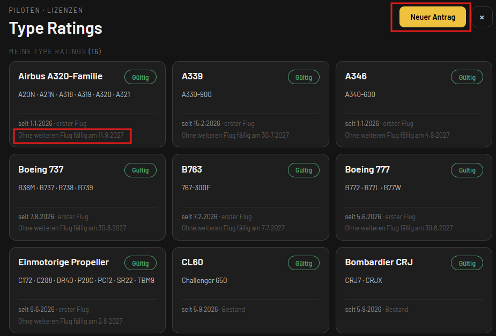Click 'seit 7.2.2026 · erster Flug'
496x336 pixels.
pyautogui.click(x=217, y=216)
